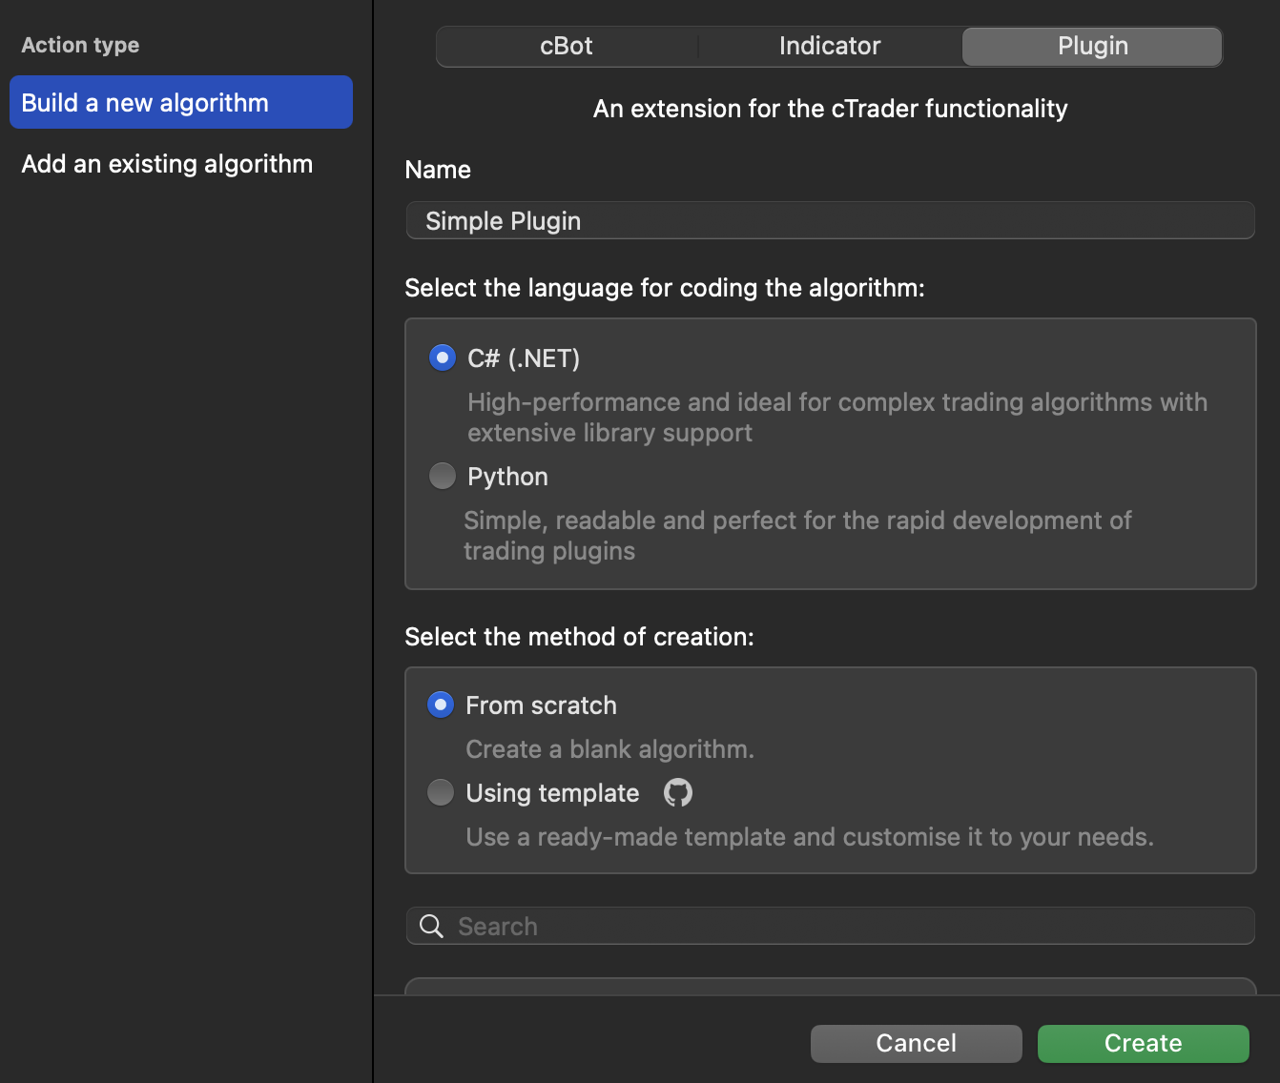Click the magnifier icon in the search box

click(x=431, y=927)
